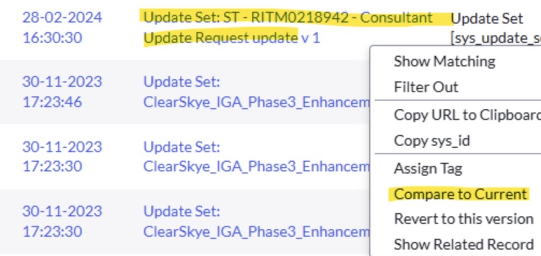Open the bottom row's ClearSkye_IGA_Phase3 link
This screenshot has height=256, width=541.
click(x=257, y=232)
